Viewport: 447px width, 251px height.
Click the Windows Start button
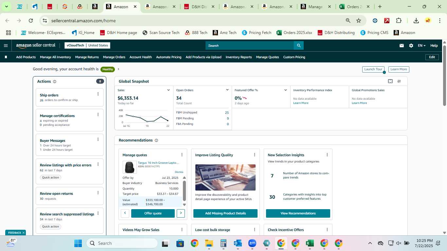point(78,243)
